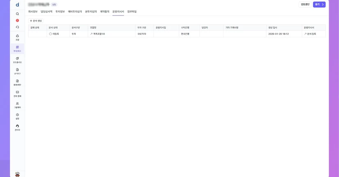Image resolution: width=339 pixels, height=177 pixels.
Task: Switch to the 계약품의 tab
Action: point(104,11)
